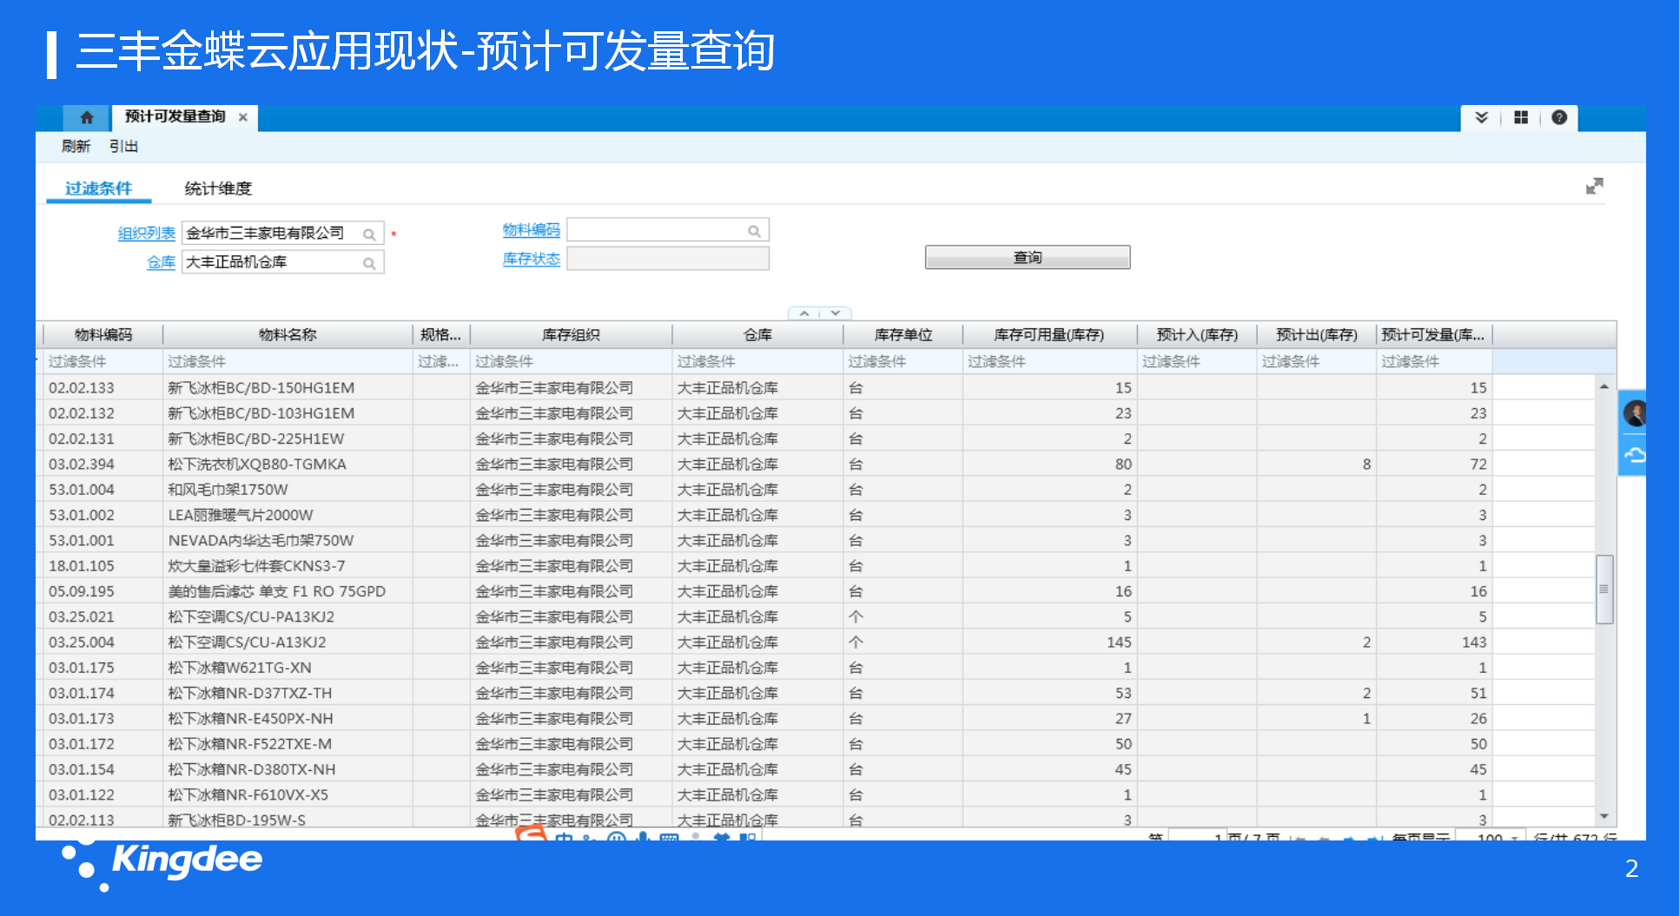Click the 规格... column header

[x=441, y=335]
